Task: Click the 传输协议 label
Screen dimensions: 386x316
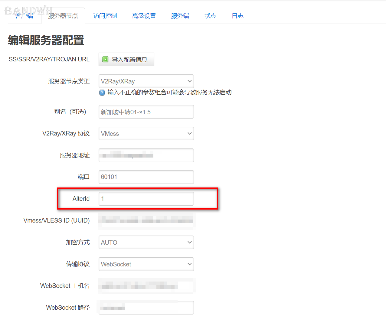Action: coord(78,264)
